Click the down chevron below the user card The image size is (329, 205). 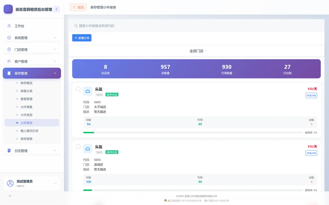pos(10,196)
